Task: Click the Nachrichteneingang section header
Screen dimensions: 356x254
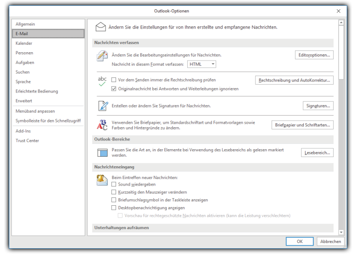Action: tap(213, 167)
